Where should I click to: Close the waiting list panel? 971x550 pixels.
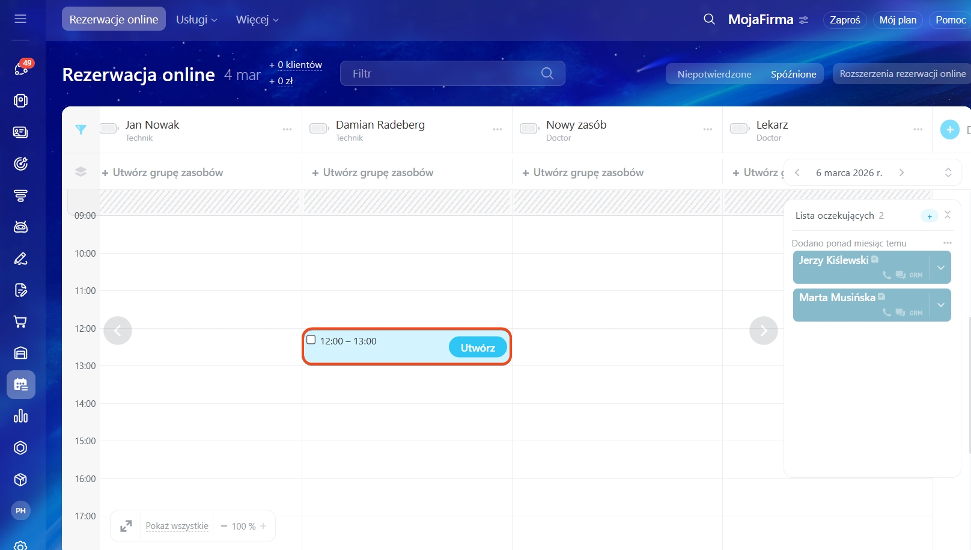click(948, 215)
